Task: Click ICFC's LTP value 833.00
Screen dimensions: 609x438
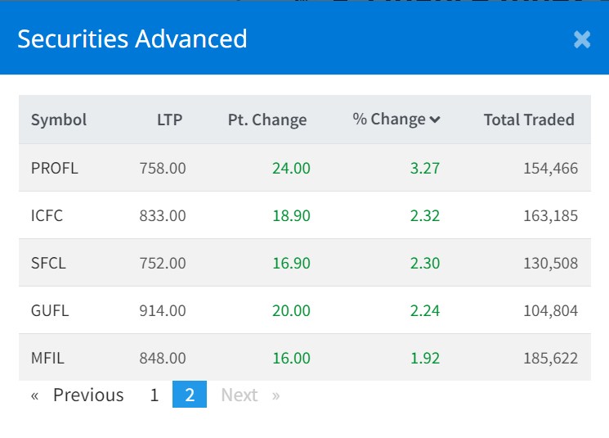Action: click(163, 216)
